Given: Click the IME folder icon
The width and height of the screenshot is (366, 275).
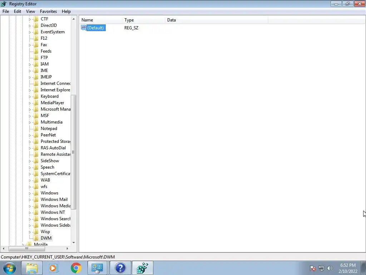Looking at the screenshot, I should coord(36,71).
